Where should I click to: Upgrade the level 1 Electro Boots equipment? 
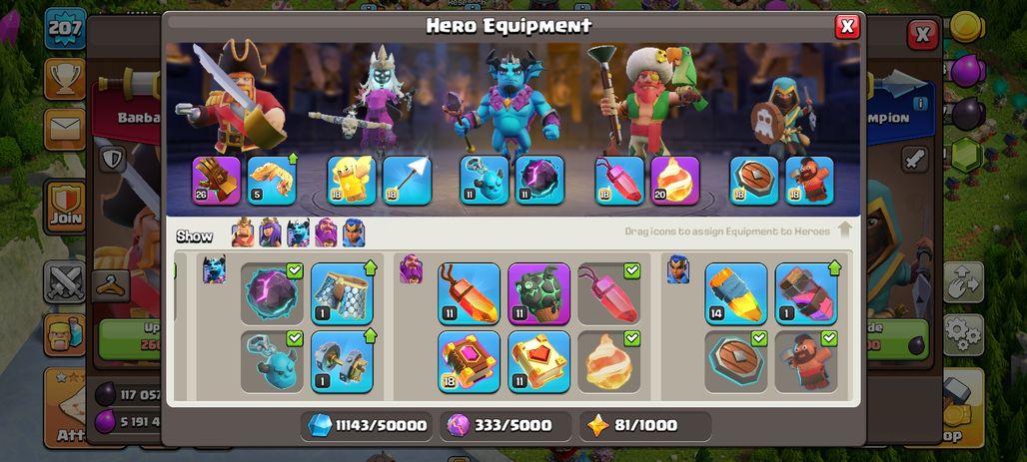coord(805,293)
